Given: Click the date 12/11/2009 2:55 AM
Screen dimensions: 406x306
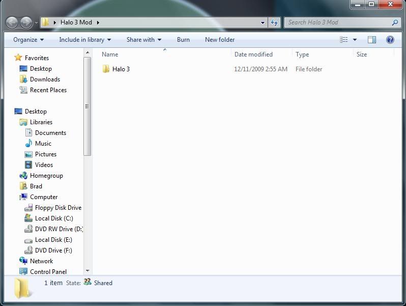Looking at the screenshot, I should tap(260, 69).
